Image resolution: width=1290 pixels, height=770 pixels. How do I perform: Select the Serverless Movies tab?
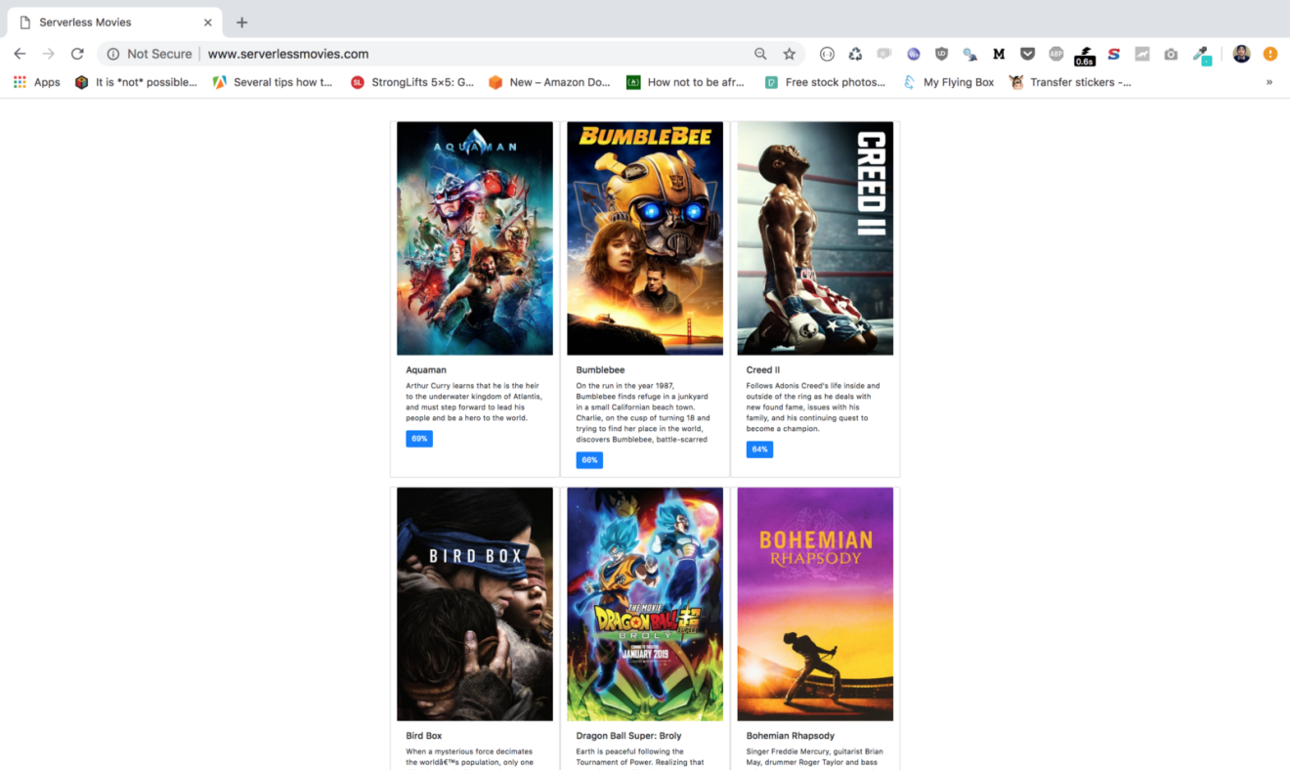tap(112, 22)
